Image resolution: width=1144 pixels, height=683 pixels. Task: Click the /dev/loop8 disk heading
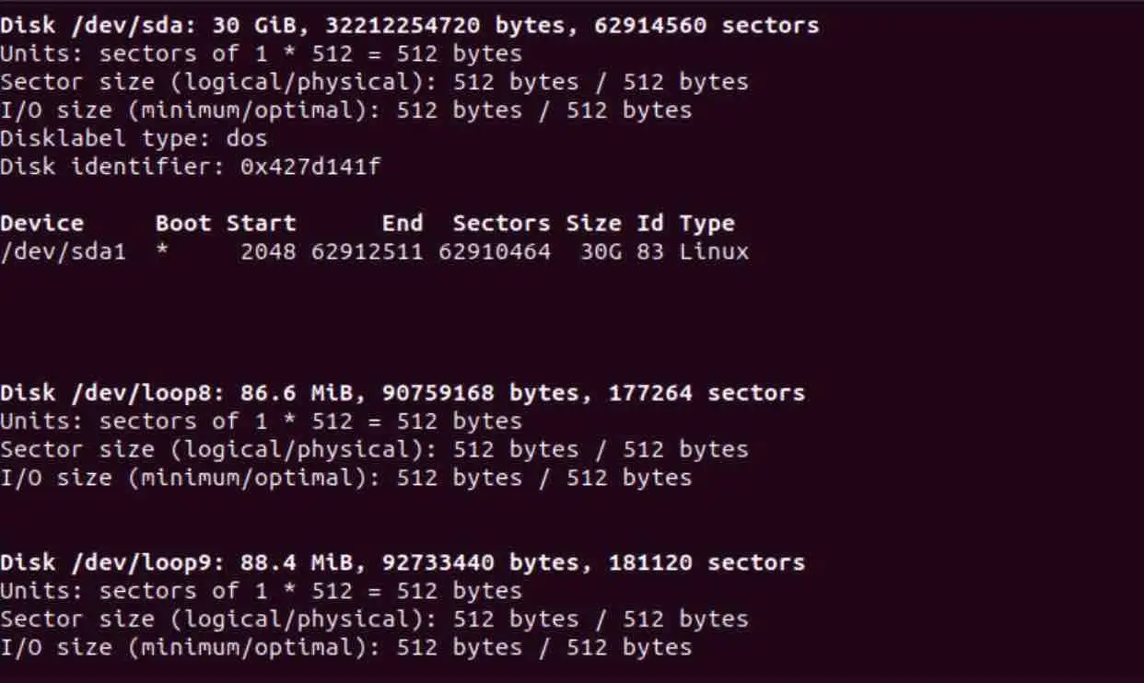pos(403,393)
